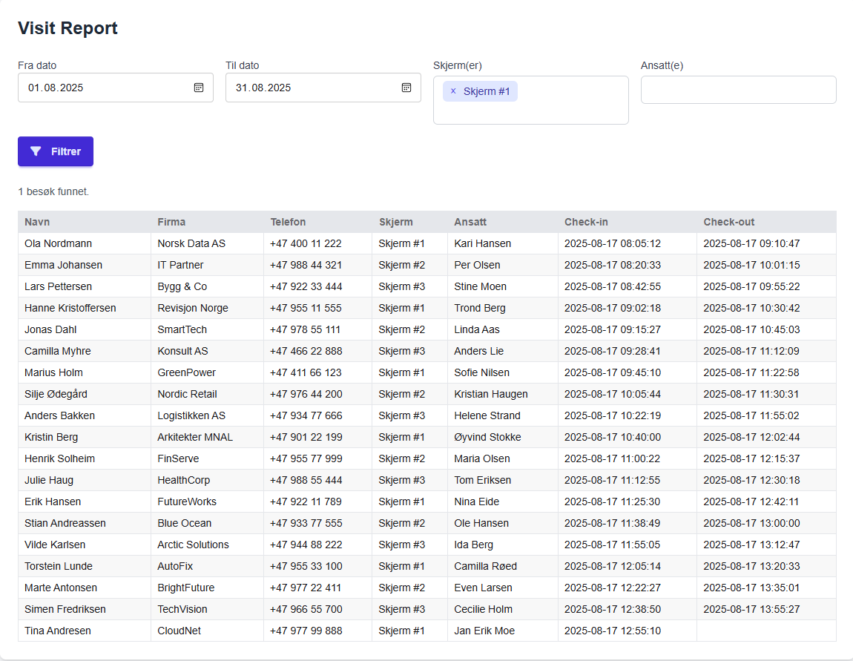Click the Til dato date field

(312, 88)
